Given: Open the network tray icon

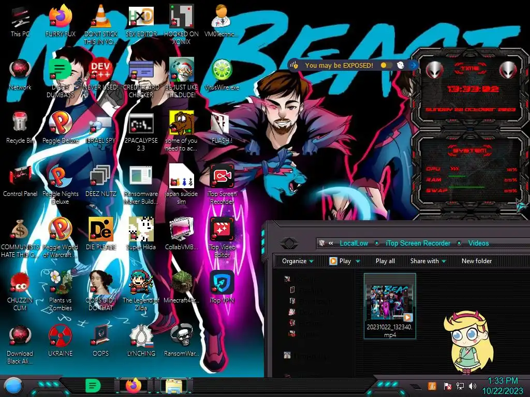Looking at the screenshot, I should (x=460, y=386).
